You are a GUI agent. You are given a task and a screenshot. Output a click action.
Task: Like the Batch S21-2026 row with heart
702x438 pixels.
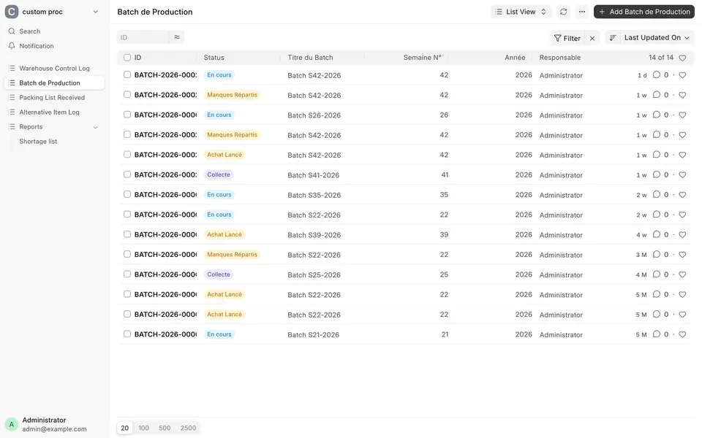pyautogui.click(x=682, y=334)
